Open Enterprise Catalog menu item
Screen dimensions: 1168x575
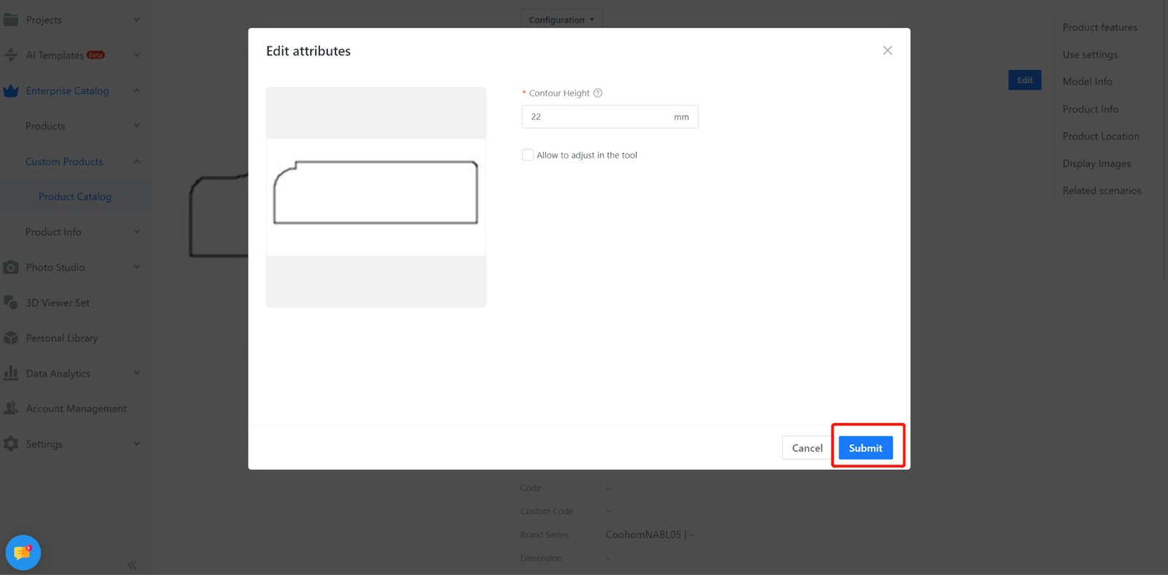point(67,90)
